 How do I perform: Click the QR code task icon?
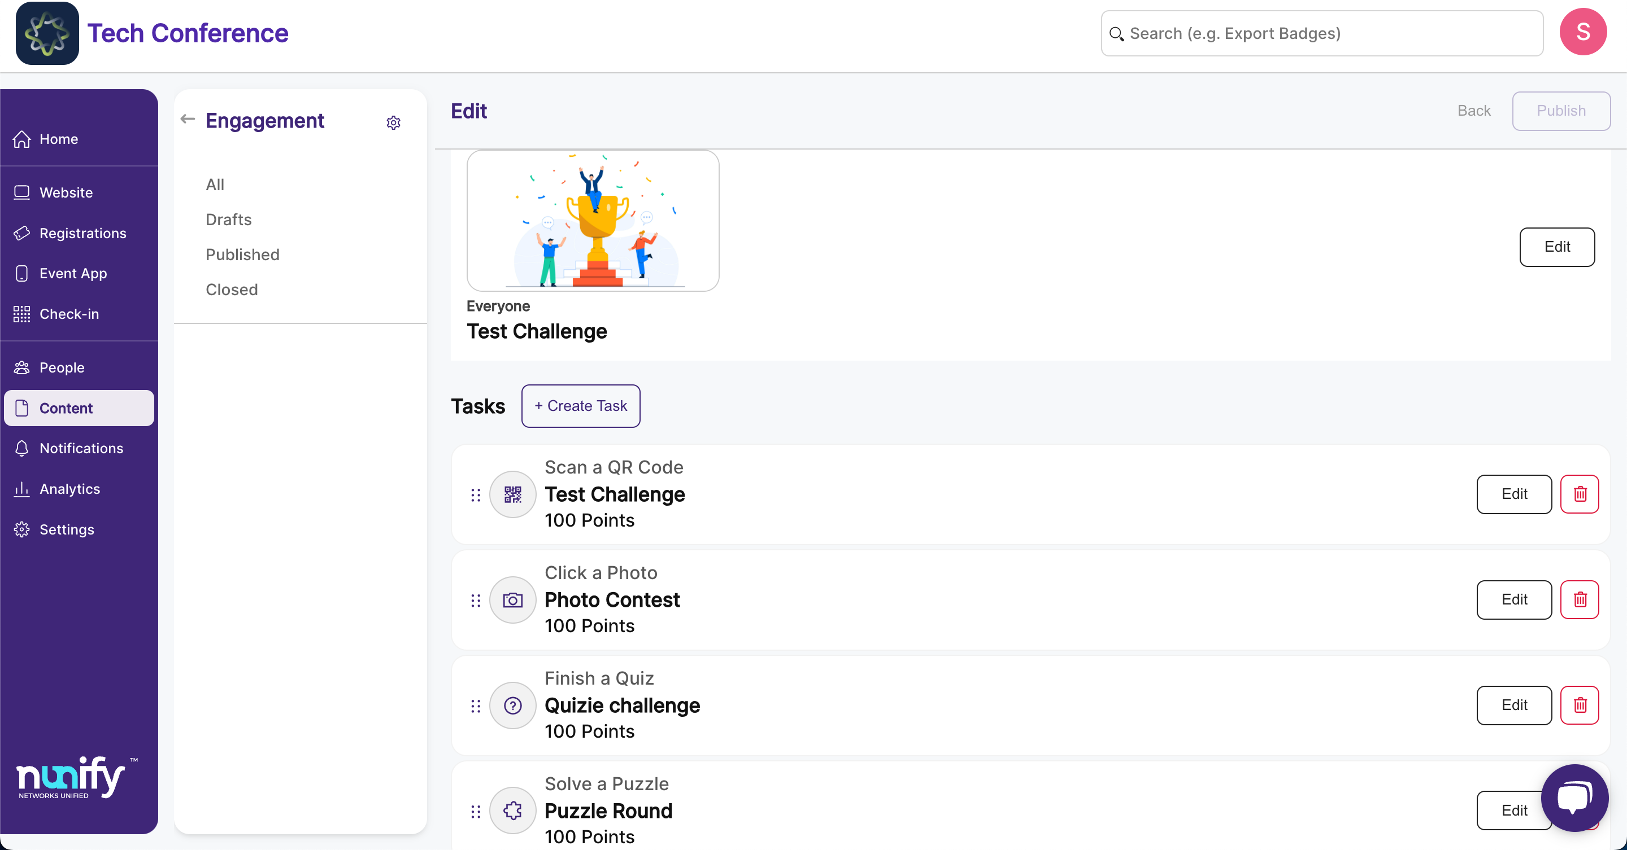click(513, 494)
